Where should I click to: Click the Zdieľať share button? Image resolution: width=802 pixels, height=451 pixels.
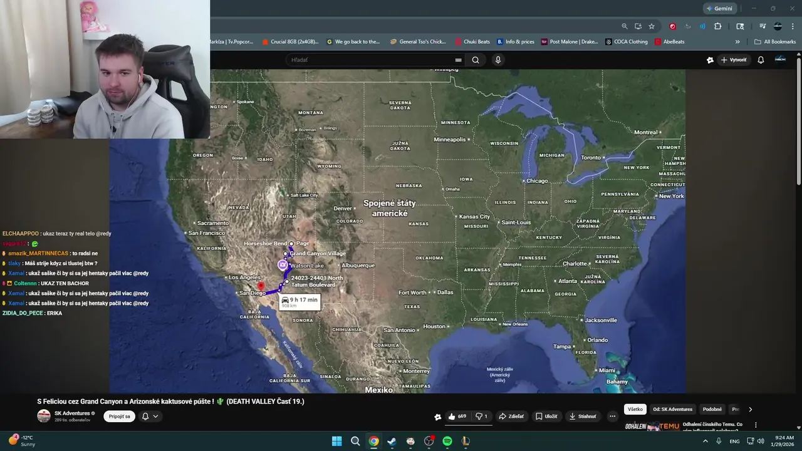[511, 417]
